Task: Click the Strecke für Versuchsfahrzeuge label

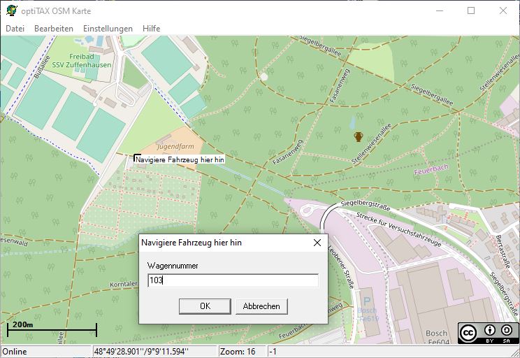Action: 398,229
